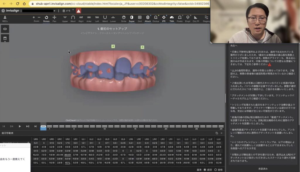Close the 歯牙移動表 panel
The height and width of the screenshot is (172, 300).
[x=221, y=133]
